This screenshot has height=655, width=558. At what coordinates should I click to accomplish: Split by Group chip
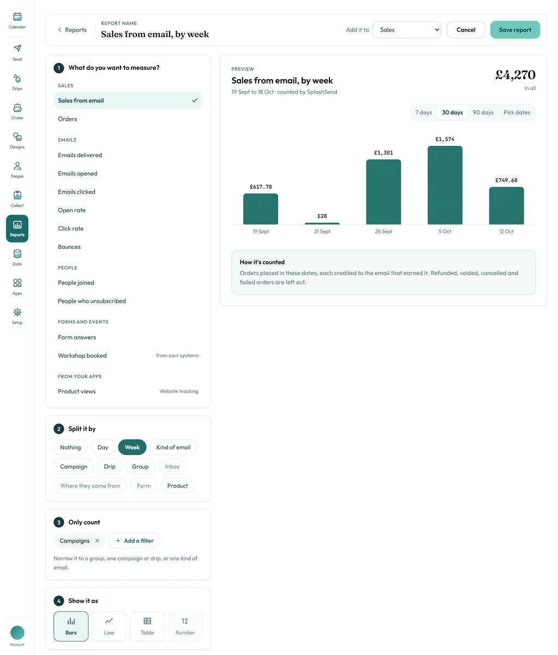140,466
